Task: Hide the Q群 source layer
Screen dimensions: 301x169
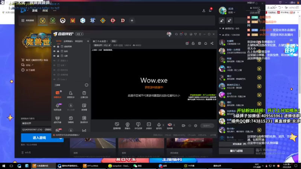Action: pyautogui.click(x=54, y=56)
